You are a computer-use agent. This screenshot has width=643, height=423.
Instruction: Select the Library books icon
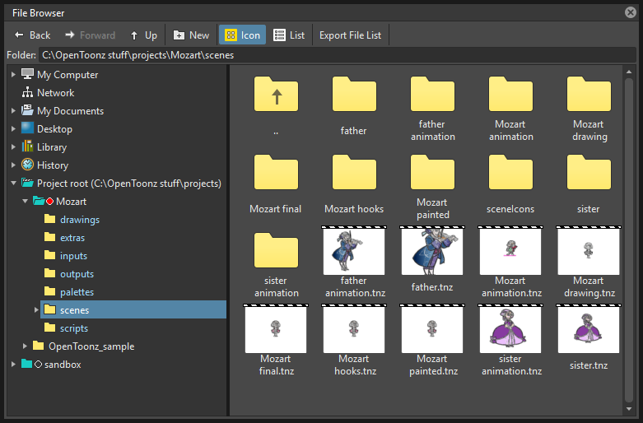coord(27,146)
